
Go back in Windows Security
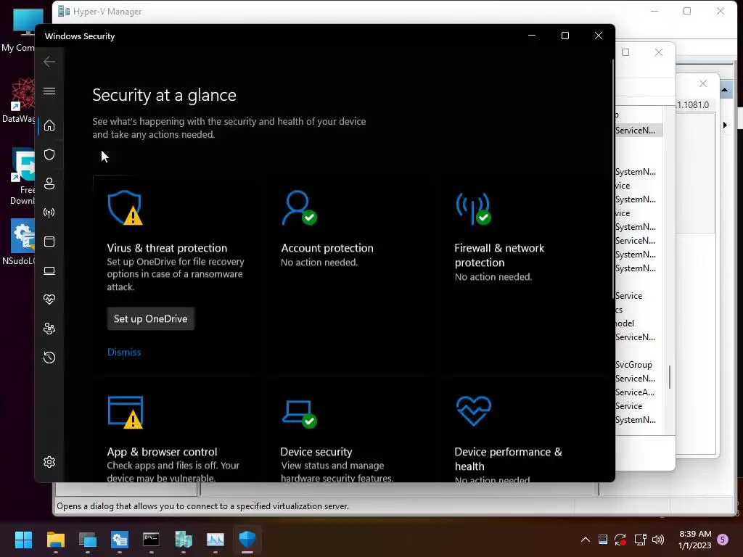[49, 62]
